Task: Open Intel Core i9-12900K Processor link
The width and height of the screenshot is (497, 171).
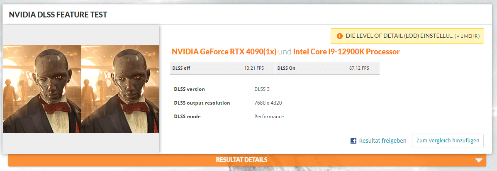Action: coord(346,51)
